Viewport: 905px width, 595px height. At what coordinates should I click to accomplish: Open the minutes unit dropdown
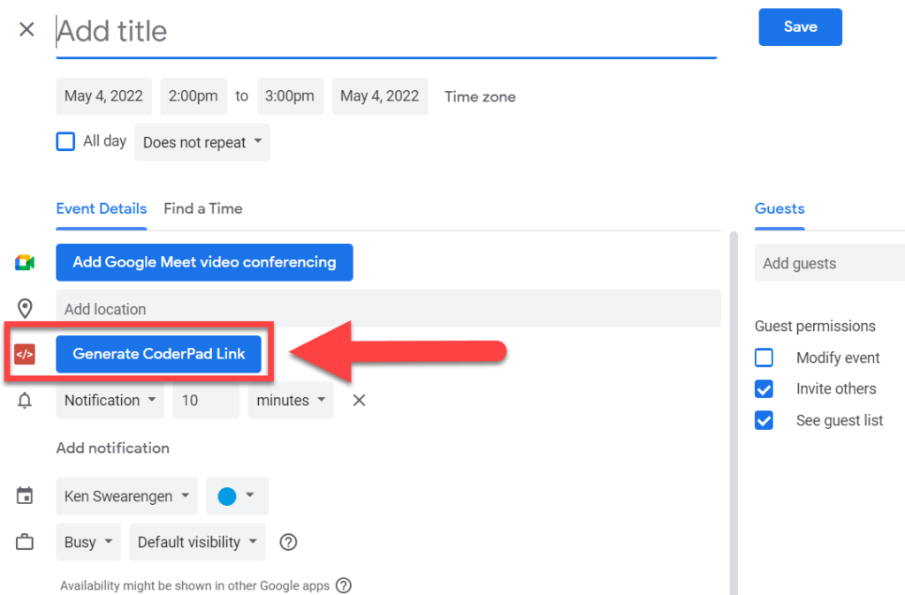(x=290, y=400)
